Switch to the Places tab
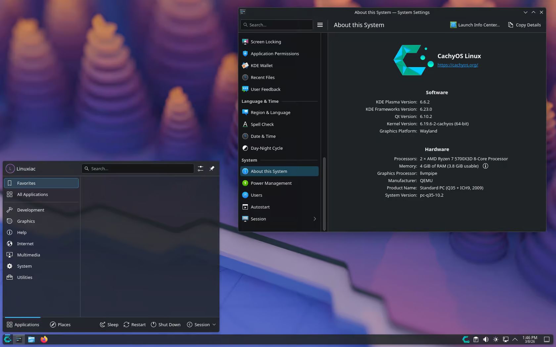Screen dimensions: 556x347 60,325
